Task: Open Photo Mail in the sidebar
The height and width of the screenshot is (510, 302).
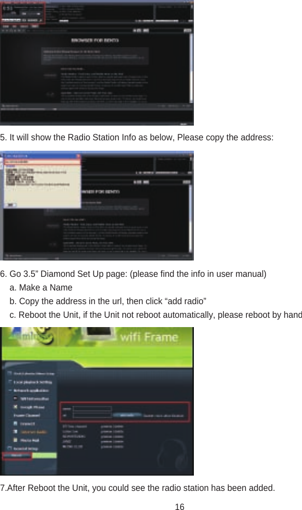Action: 29,441
